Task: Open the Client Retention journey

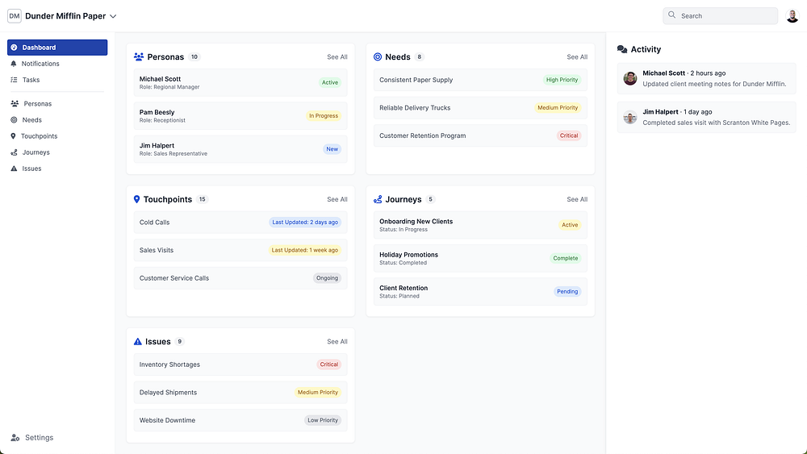Action: [x=480, y=292]
